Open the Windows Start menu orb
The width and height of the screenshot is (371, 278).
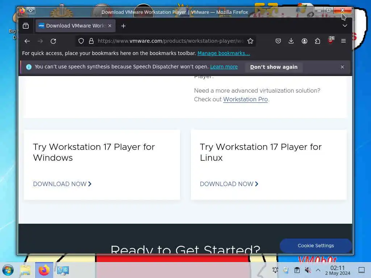pyautogui.click(x=8, y=270)
